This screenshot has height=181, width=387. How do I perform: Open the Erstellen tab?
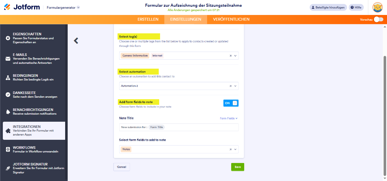tap(148, 19)
